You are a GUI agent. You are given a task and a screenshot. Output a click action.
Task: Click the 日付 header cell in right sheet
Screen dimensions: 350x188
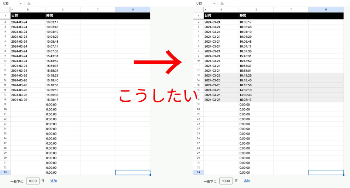point(221,16)
